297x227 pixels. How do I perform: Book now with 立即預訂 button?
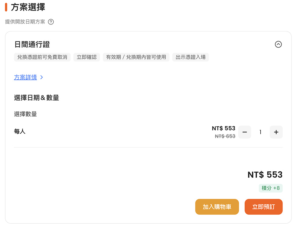(263, 207)
